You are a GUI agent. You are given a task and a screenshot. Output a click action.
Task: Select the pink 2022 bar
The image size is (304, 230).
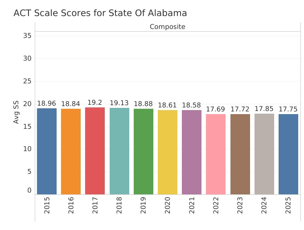click(x=216, y=154)
